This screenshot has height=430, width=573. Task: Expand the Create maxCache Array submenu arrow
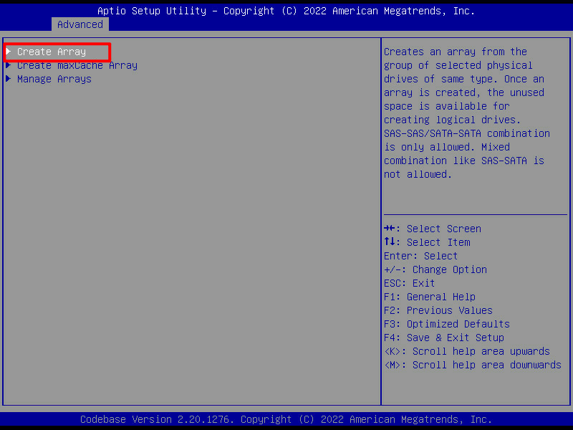coord(9,65)
